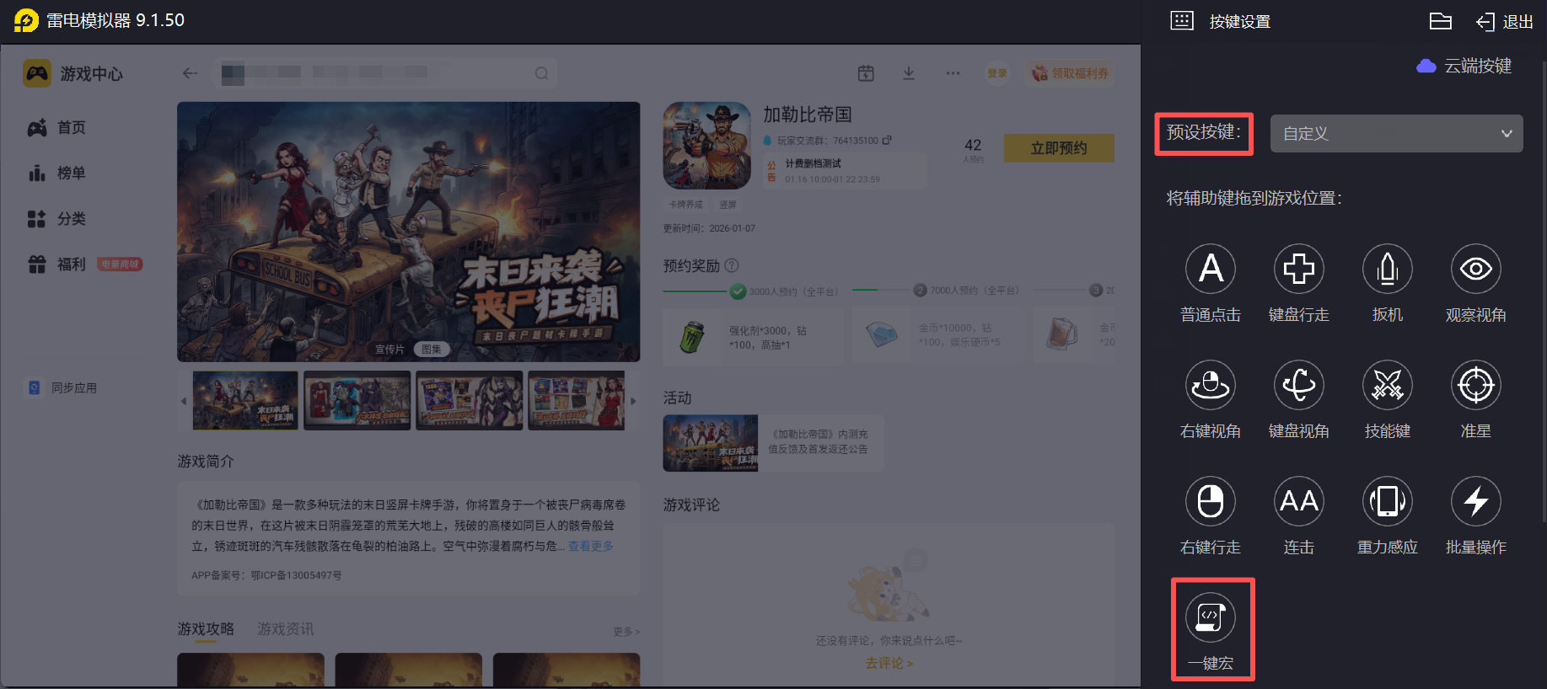Expand the 预设按键 自定义 dropdown
The height and width of the screenshot is (689, 1547).
pyautogui.click(x=1396, y=133)
